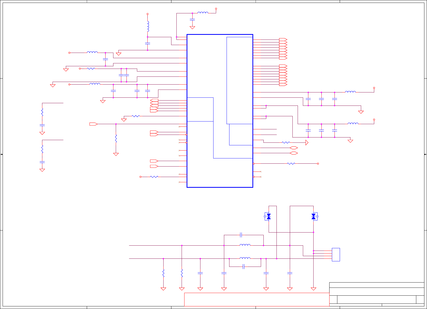Viewport: 427px width, 309px height.
Task: Select the vertical pull-down resistor left of the IC
Action: point(116,139)
